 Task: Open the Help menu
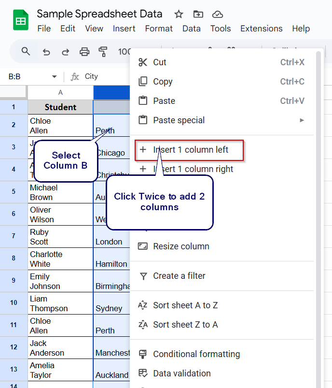[301, 29]
